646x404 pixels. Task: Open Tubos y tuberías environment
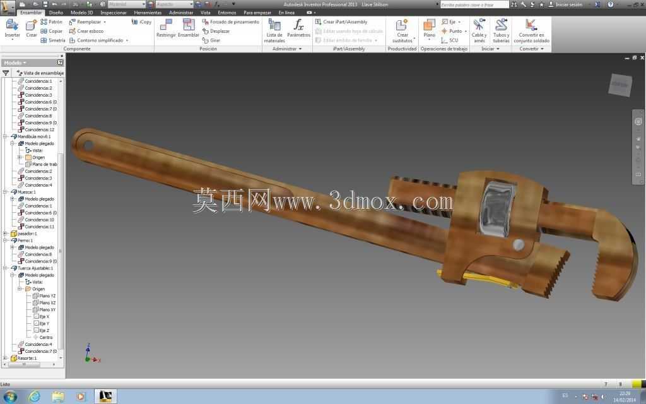pos(501,30)
